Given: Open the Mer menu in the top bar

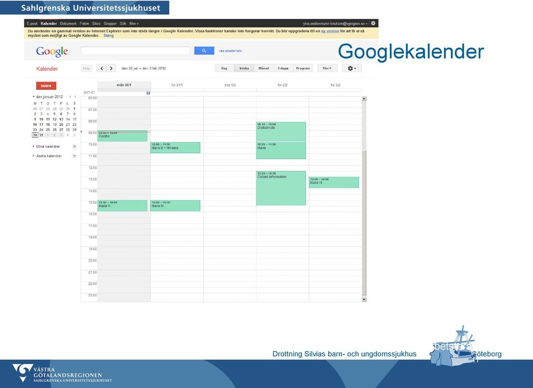Looking at the screenshot, I should (x=134, y=24).
